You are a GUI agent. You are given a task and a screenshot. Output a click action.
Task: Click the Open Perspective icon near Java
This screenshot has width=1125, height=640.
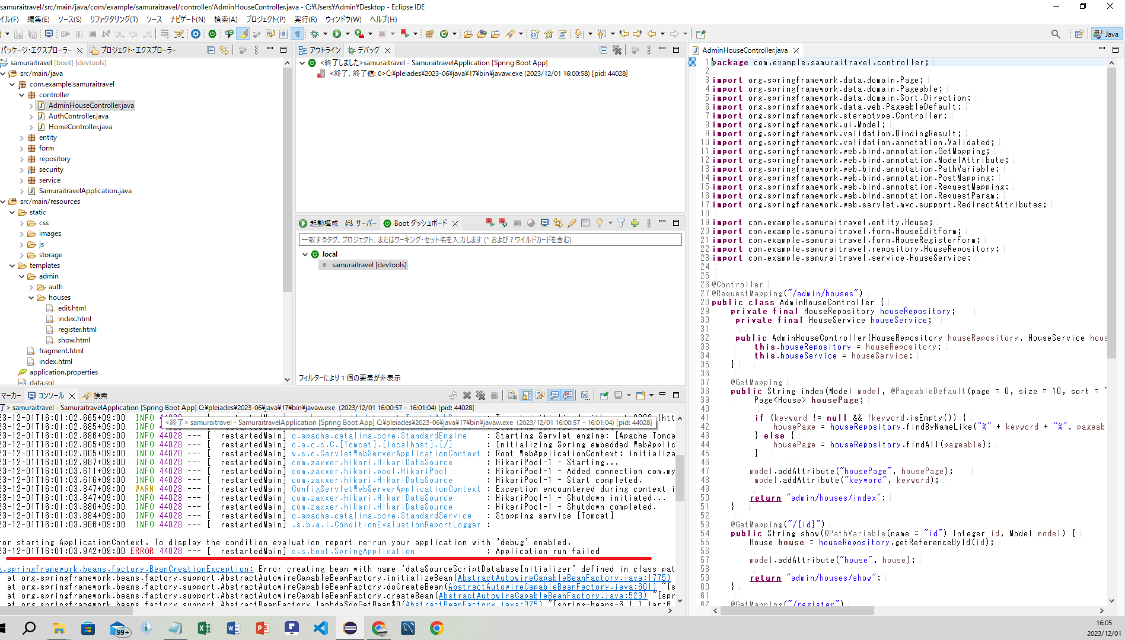(x=1079, y=34)
